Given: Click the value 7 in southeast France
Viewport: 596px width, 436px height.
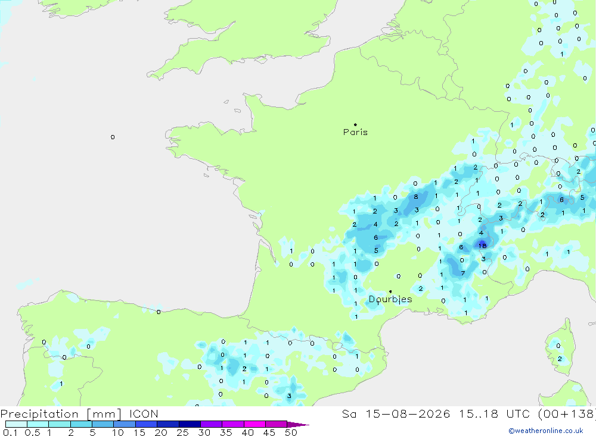Looking at the screenshot, I should click(x=463, y=273).
